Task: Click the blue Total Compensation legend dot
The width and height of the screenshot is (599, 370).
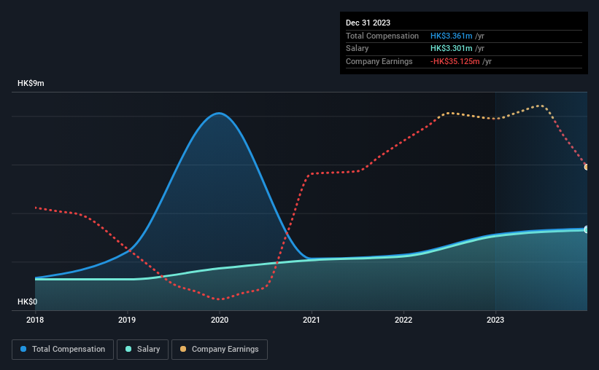Action: [23, 349]
